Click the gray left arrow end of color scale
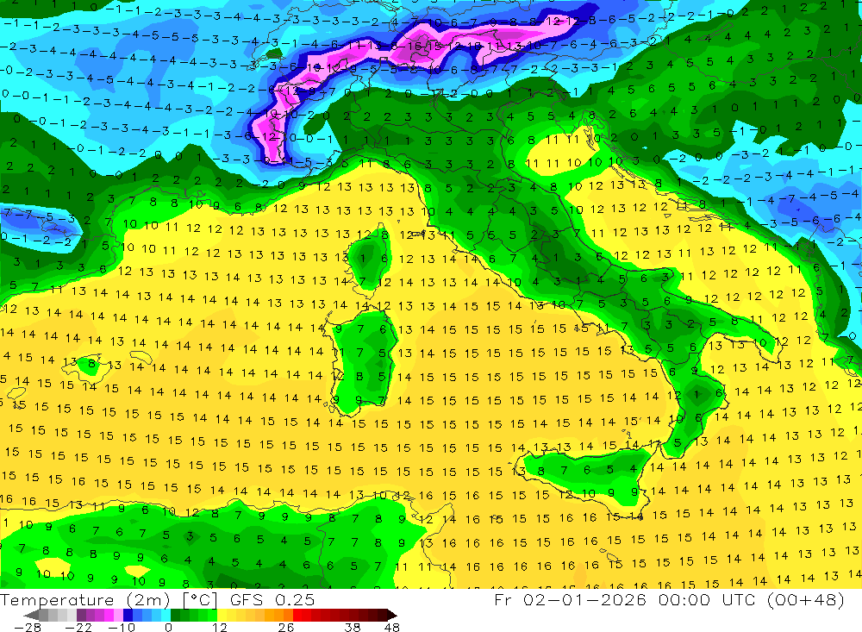This screenshot has width=862, height=632. (x=31, y=616)
